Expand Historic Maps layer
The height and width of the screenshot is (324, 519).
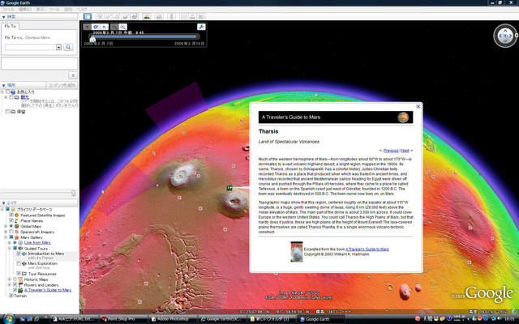pos(10,279)
